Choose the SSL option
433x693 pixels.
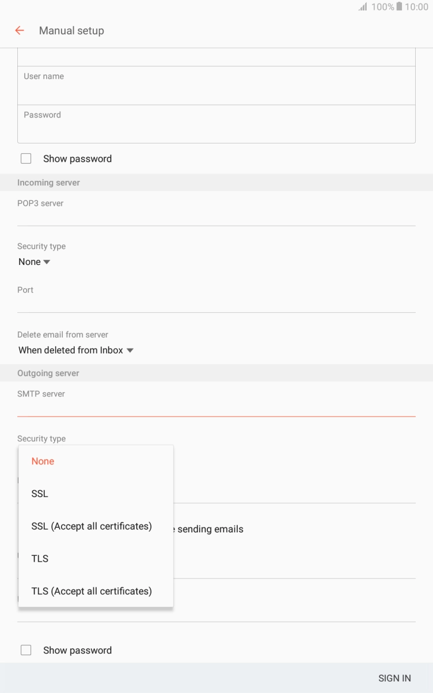40,494
